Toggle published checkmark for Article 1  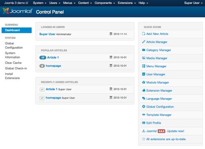[42, 90]
